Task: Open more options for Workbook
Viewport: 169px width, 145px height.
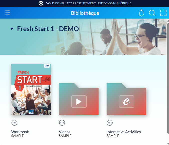Action: click(x=14, y=123)
